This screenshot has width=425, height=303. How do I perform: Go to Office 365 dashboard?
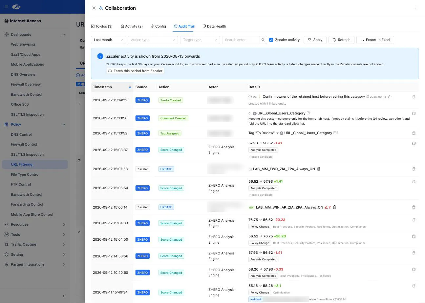20,104
